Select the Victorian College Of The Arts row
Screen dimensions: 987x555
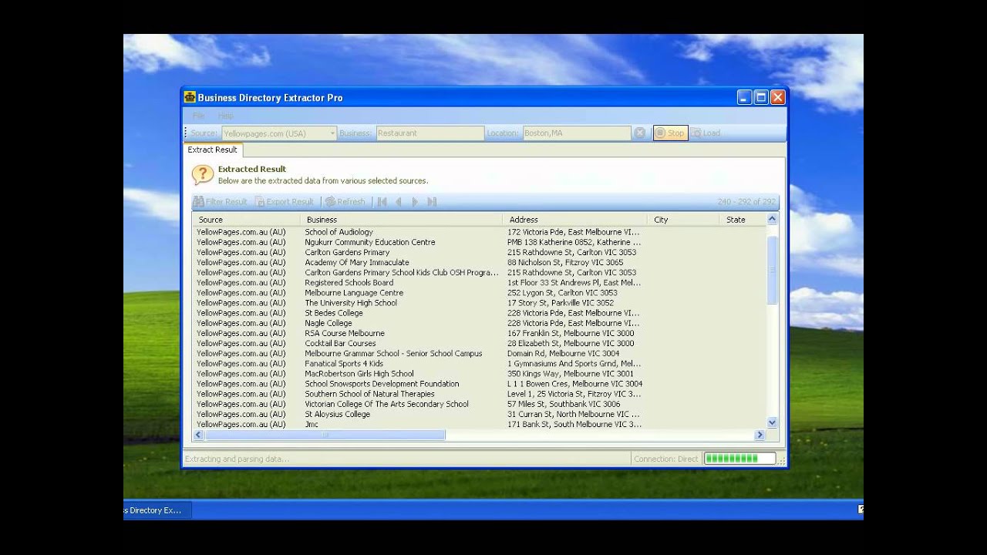pos(479,404)
